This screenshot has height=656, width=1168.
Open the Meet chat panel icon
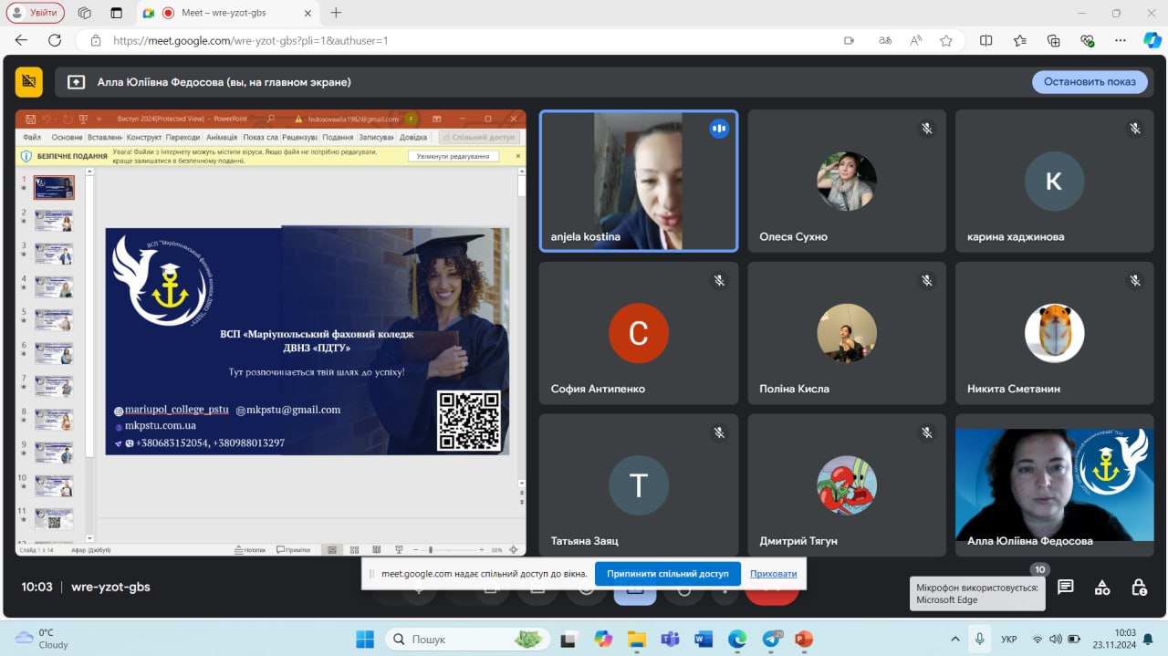(1065, 588)
